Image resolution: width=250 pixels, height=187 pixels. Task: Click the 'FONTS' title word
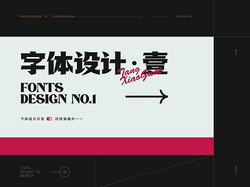click(x=42, y=87)
